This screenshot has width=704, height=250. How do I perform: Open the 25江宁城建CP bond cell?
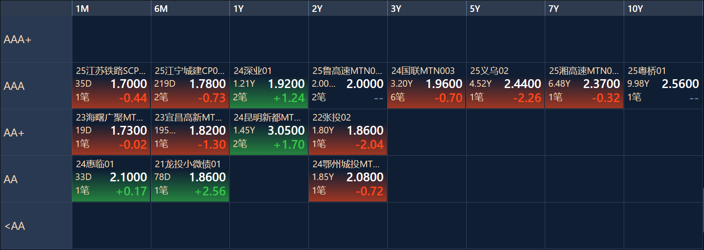pos(190,85)
